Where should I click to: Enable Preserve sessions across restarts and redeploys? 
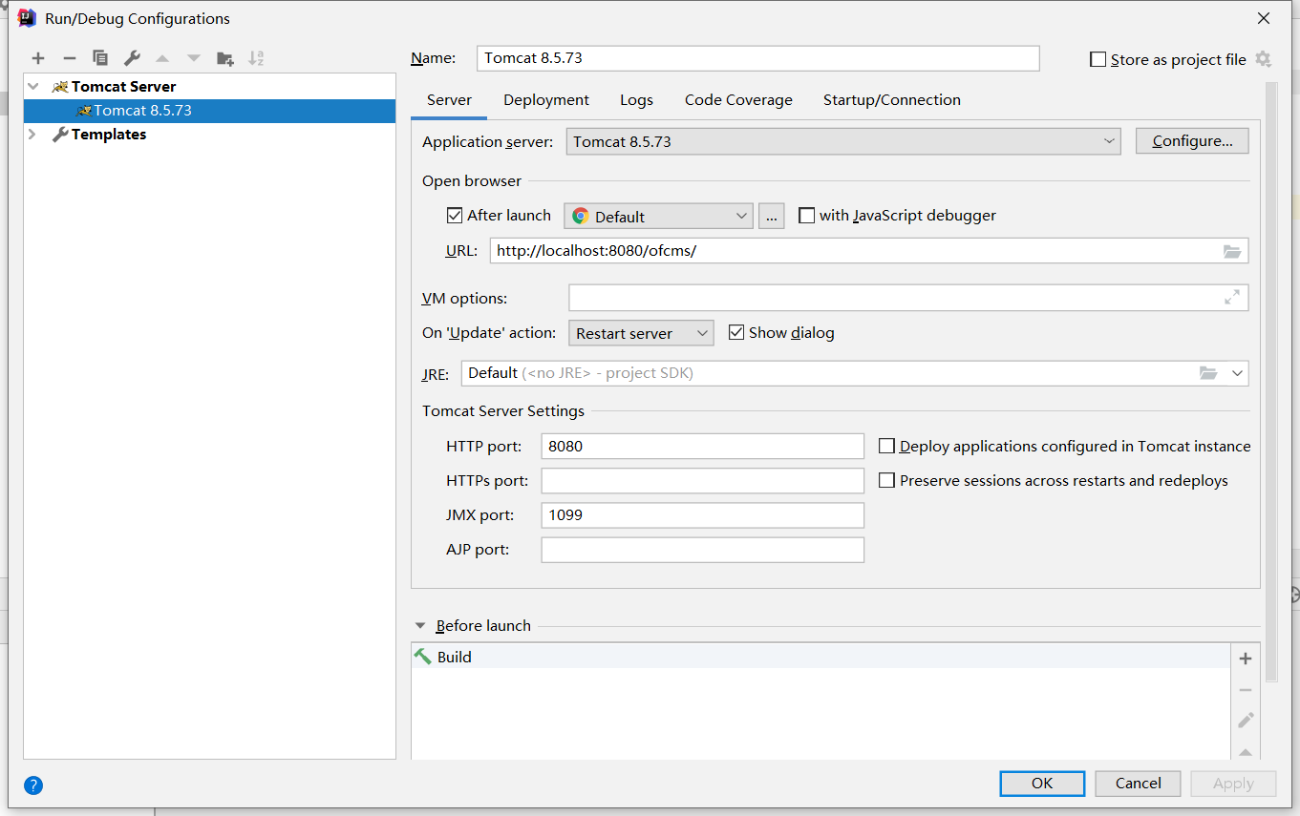[x=887, y=480]
